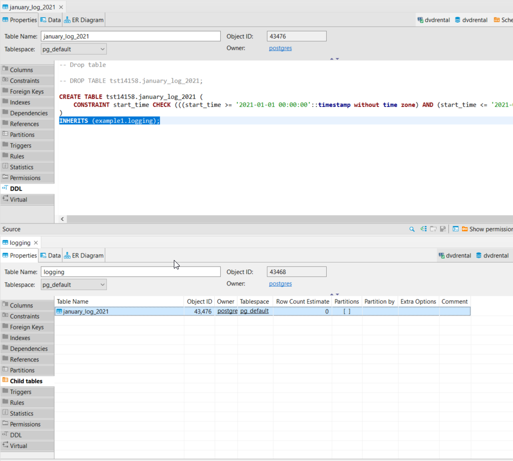Click the dvdrental database icon top-right
The image size is (513, 461).
coord(458,19)
